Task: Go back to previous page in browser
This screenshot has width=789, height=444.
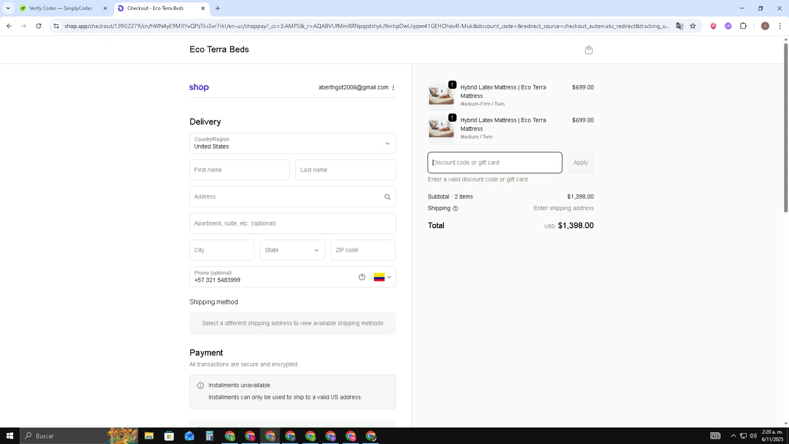Action: (x=9, y=26)
